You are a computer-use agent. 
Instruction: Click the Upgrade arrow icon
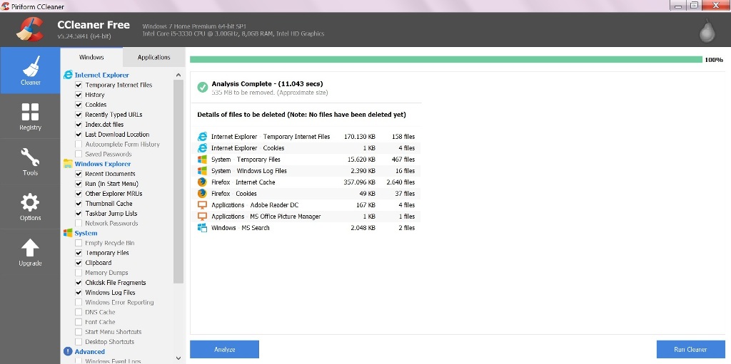click(30, 248)
